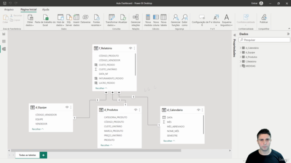Select NOME_MÊS field in d_Calendário
This screenshot has height=163, width=291.
coord(173,131)
